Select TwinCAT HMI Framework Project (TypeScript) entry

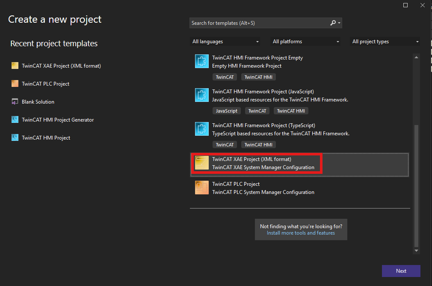coord(299,135)
